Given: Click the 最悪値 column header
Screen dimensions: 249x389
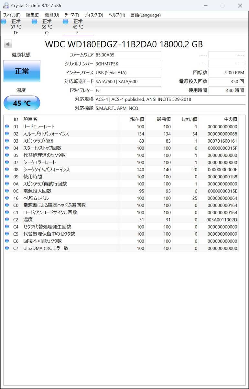Looking at the screenshot, I should [159, 119].
